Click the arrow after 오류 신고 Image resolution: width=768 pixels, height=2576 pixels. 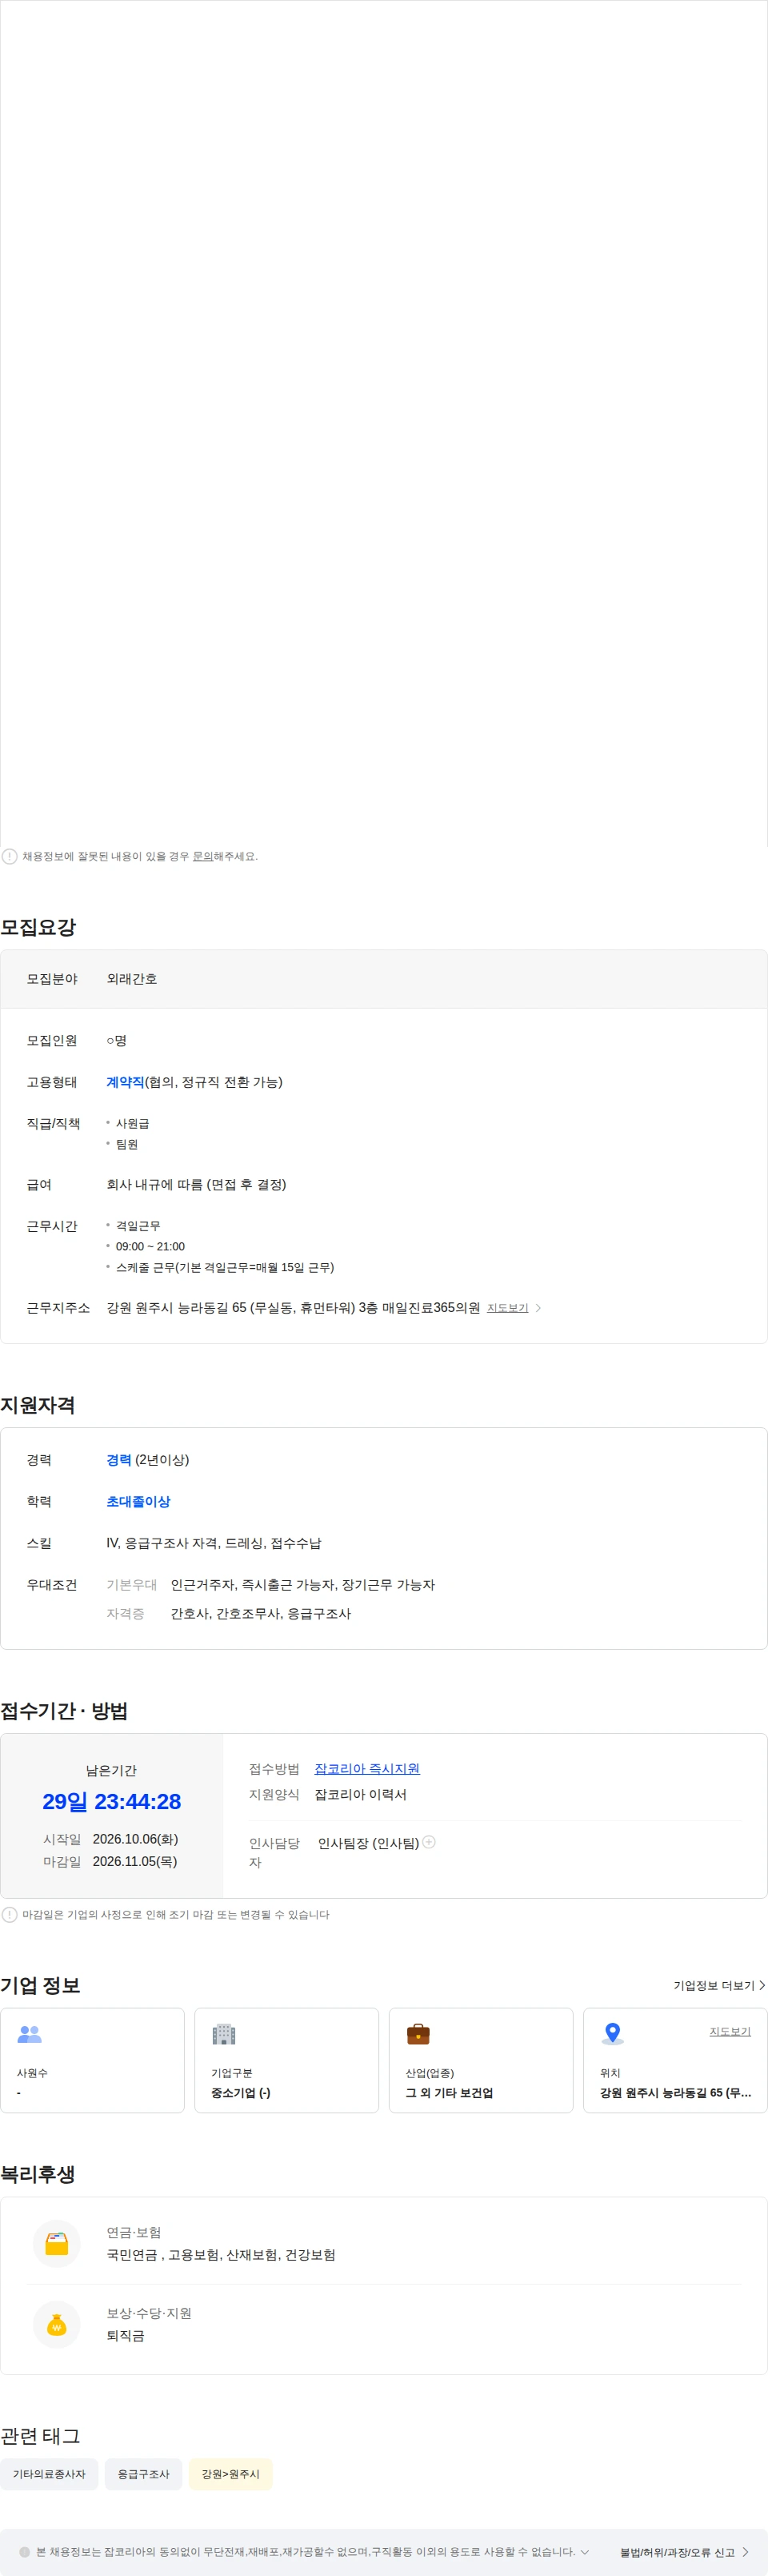[x=746, y=2552]
